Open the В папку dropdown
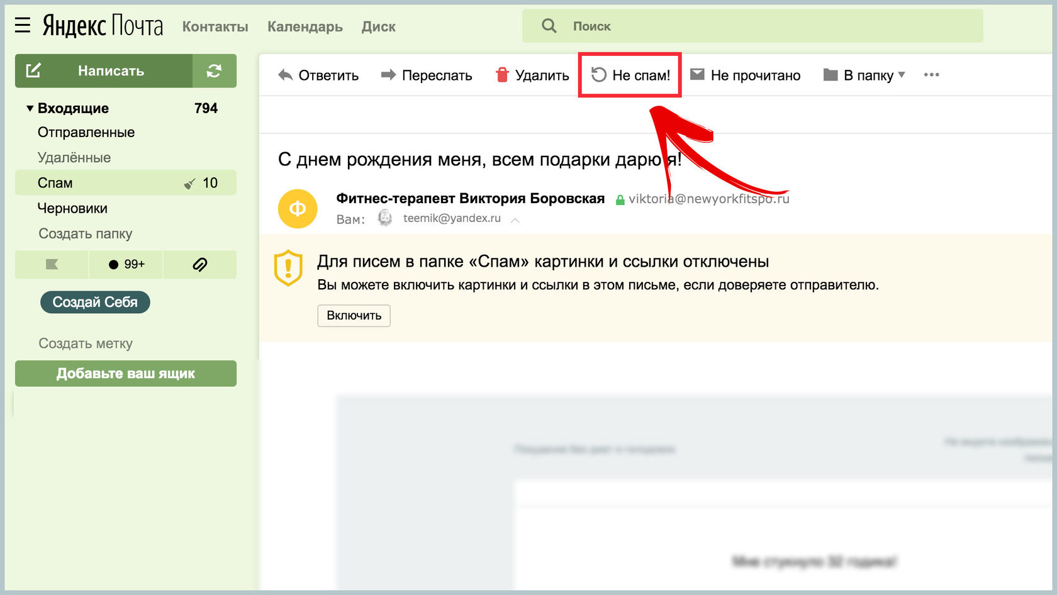This screenshot has width=1057, height=595. point(864,75)
